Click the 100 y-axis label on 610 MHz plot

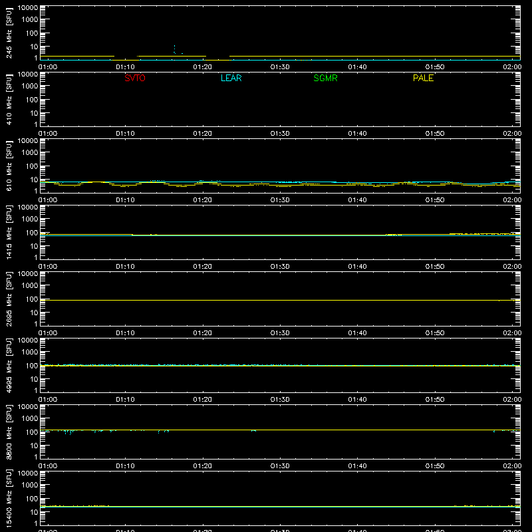click(32, 166)
